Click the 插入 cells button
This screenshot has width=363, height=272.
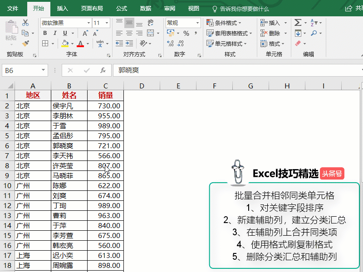point(270,23)
